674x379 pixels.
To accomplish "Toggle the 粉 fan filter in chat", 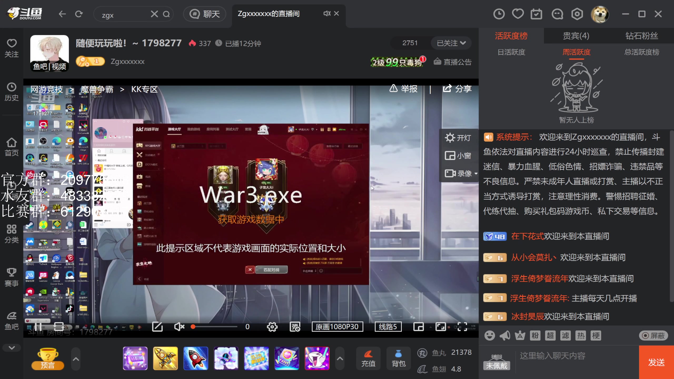I will [535, 336].
